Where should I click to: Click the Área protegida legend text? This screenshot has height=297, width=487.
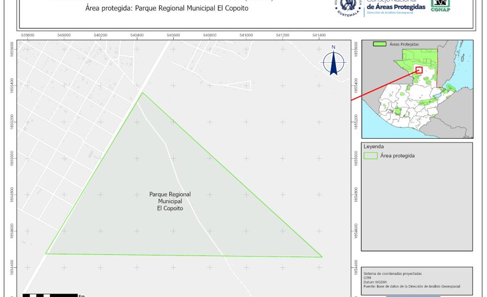(398, 156)
